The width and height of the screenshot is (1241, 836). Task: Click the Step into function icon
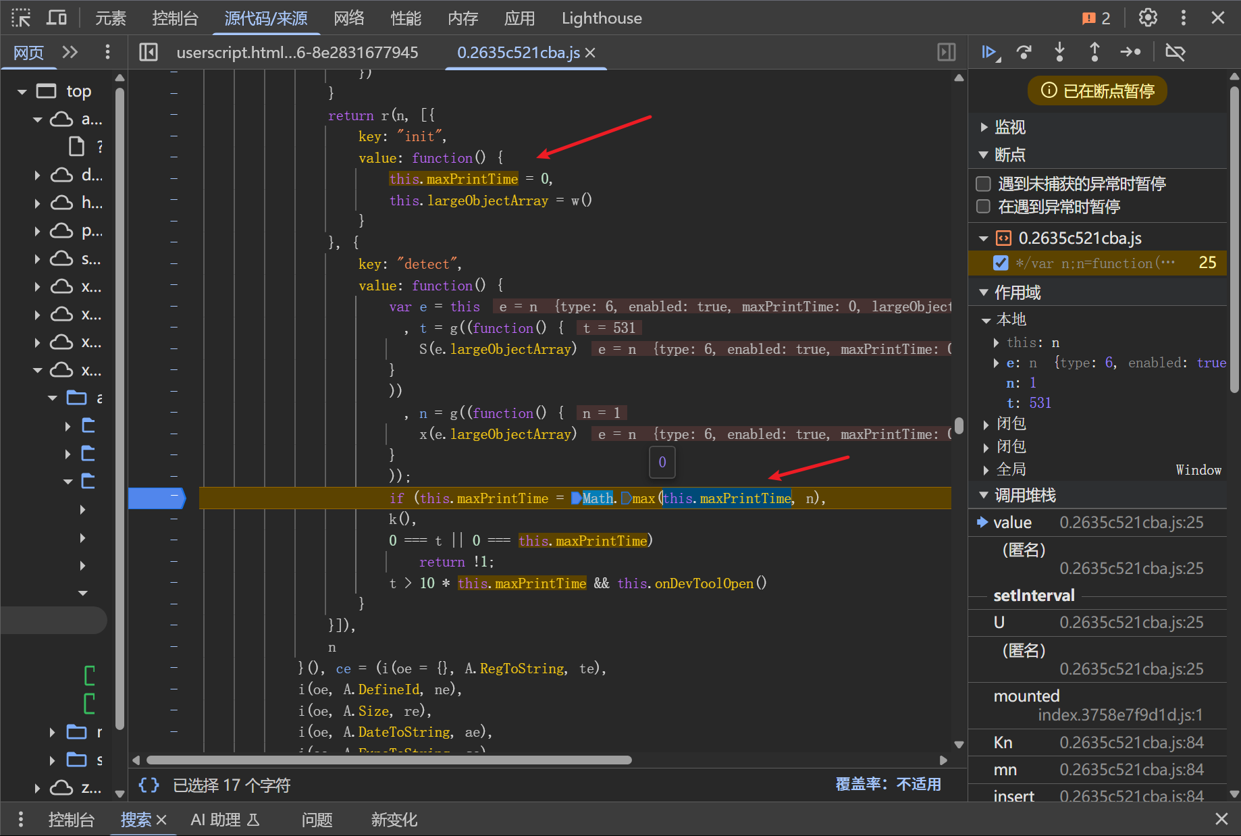click(1059, 52)
